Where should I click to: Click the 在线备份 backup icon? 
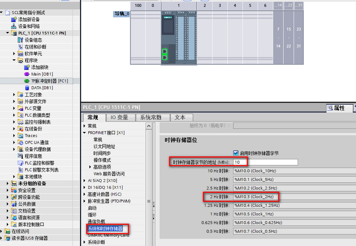tap(20, 129)
